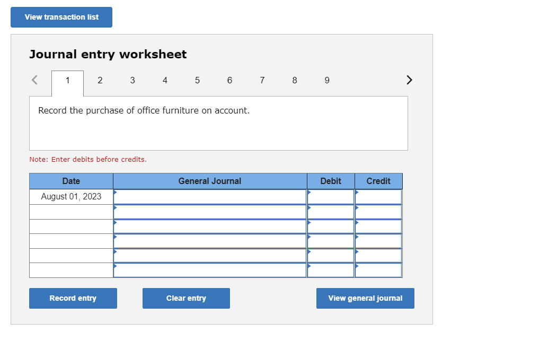Select first General Journal account field
The width and height of the screenshot is (557, 349).
coord(210,197)
